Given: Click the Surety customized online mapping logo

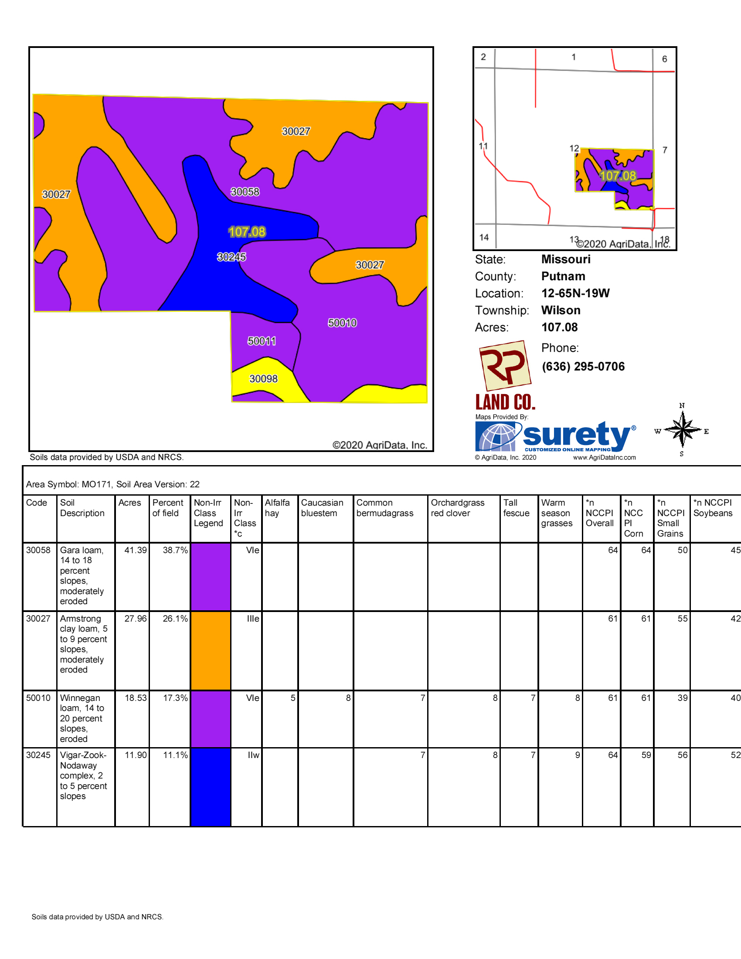Looking at the screenshot, I should (555, 436).
